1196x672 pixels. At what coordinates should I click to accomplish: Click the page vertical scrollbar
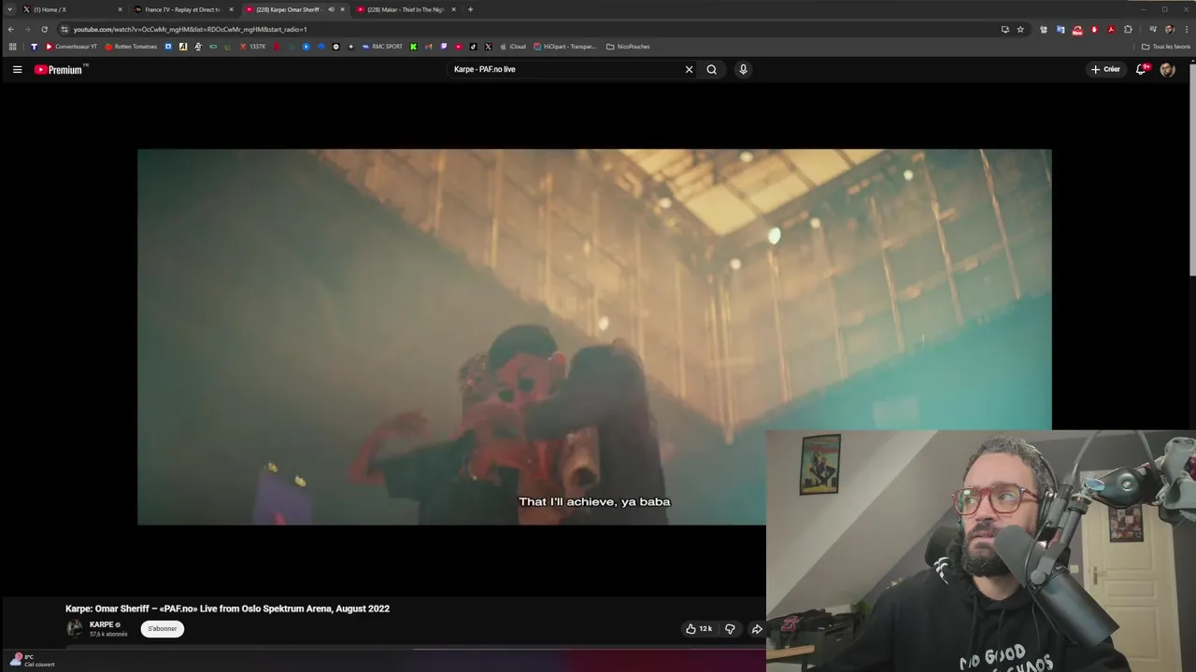click(x=1191, y=168)
